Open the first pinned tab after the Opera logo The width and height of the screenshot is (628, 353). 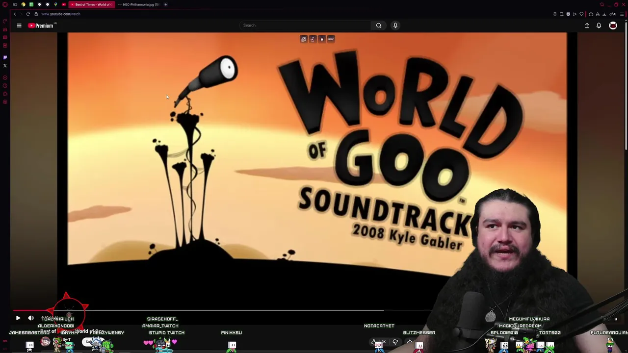coord(15,4)
